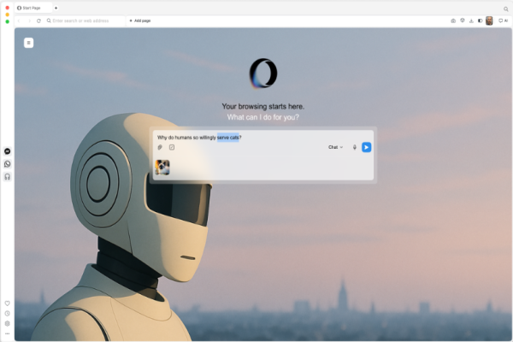
Task: Open downloads icon in toolbar
Action: pyautogui.click(x=471, y=21)
